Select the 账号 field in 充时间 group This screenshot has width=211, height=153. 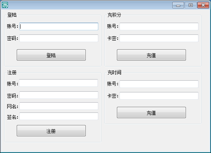(159, 84)
